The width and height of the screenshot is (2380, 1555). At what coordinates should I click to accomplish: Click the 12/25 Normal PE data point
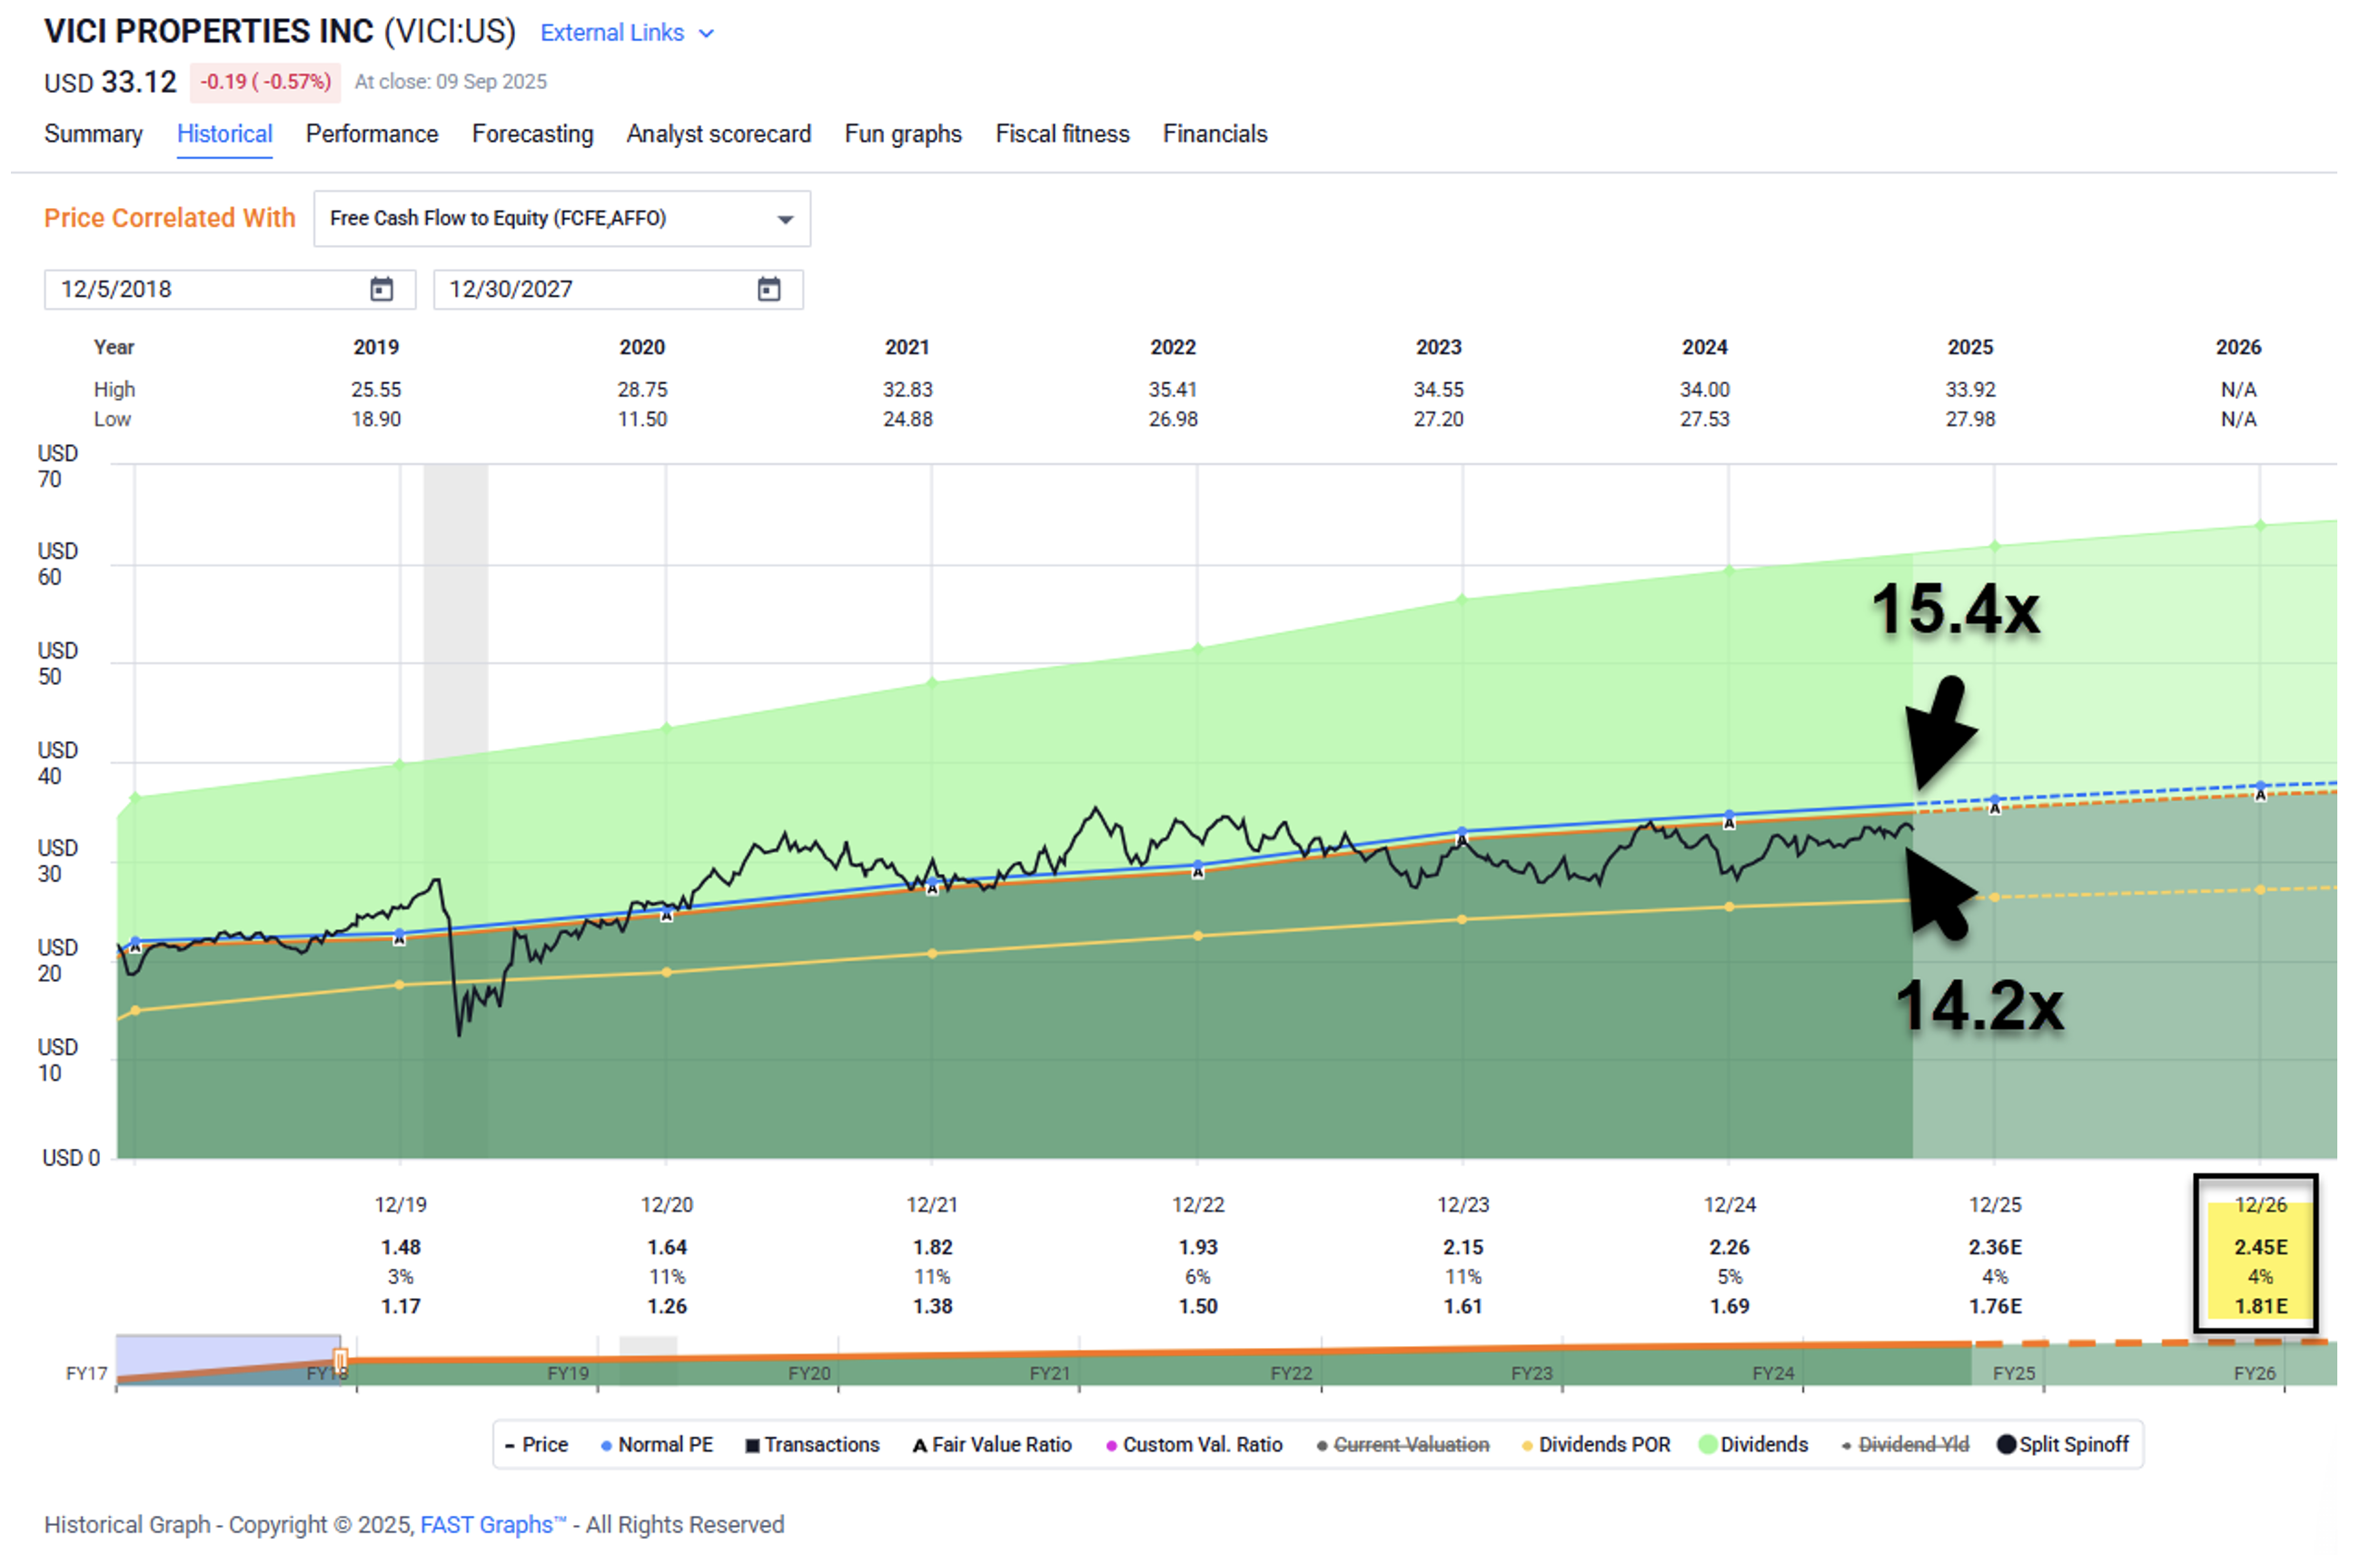1996,801
